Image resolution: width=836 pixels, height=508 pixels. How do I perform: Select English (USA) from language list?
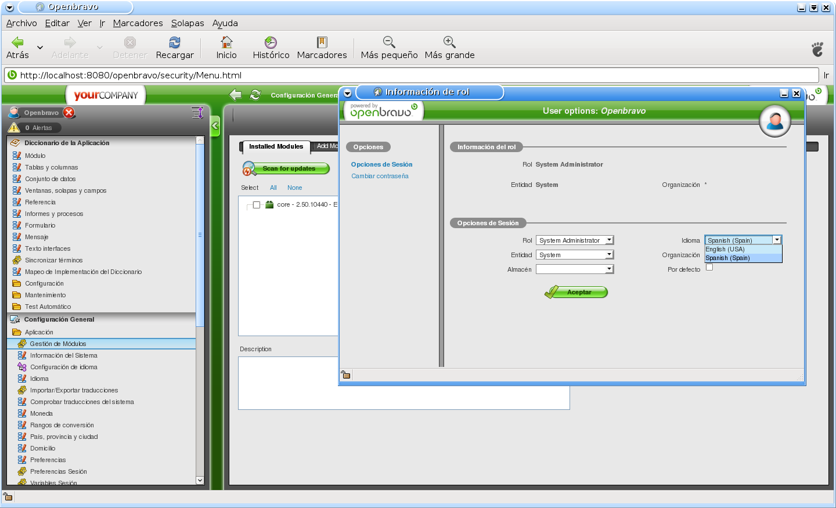(725, 250)
